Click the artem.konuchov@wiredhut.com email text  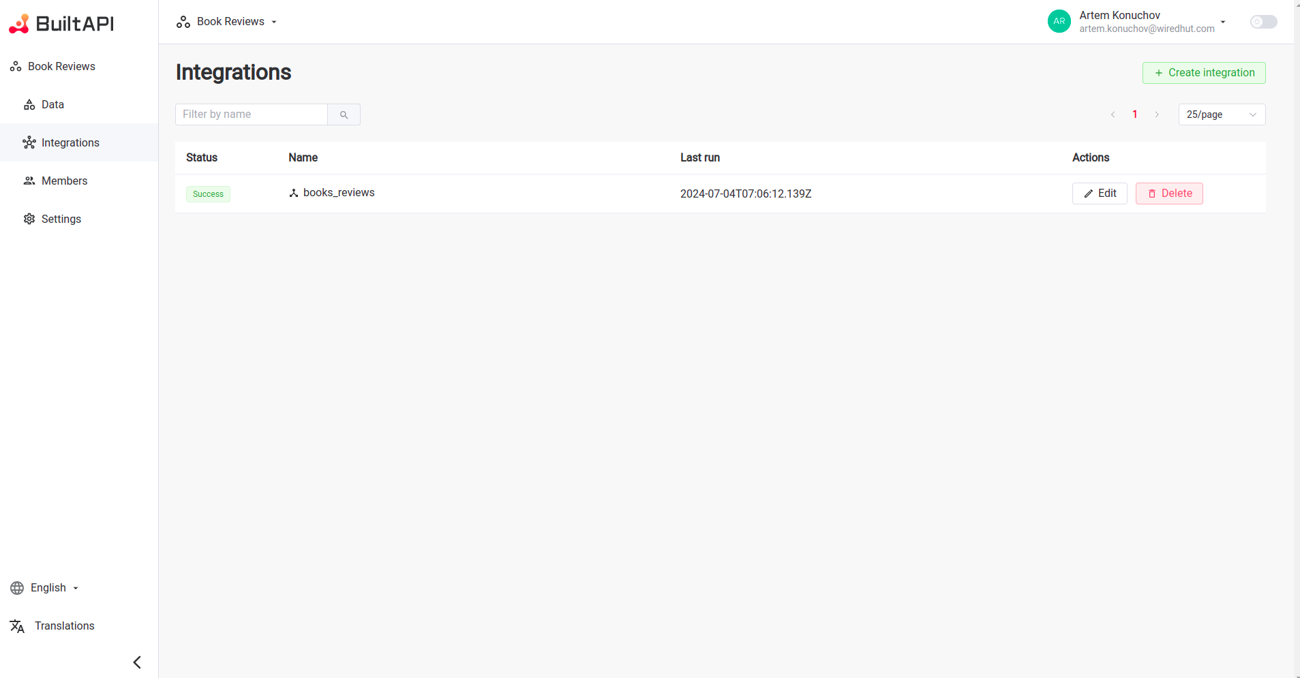pyautogui.click(x=1147, y=29)
